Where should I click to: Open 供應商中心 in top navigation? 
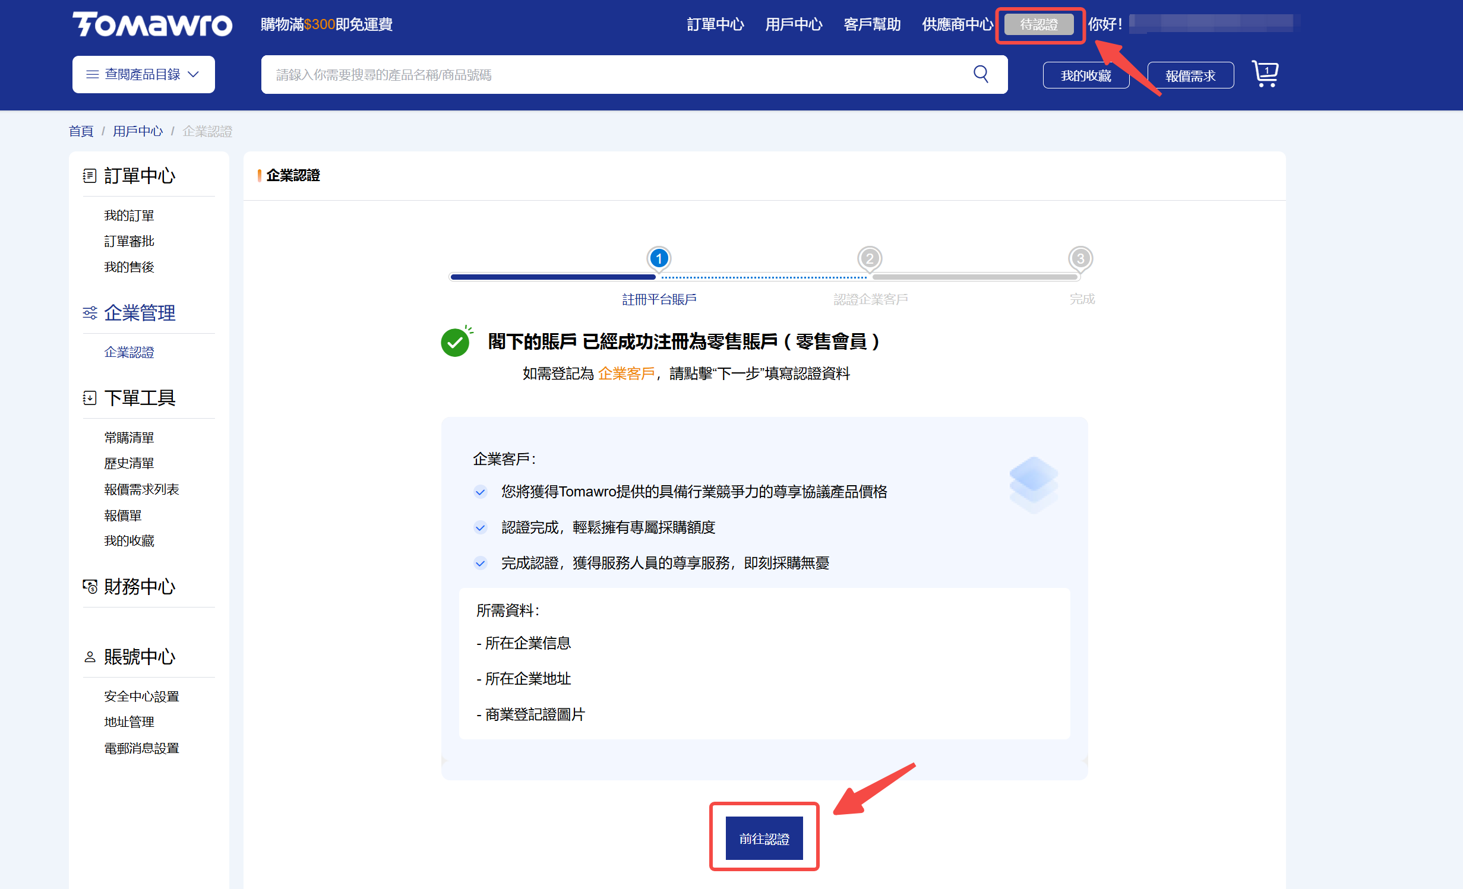click(957, 24)
